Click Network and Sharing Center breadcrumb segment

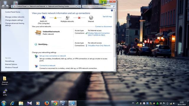[59, 6]
